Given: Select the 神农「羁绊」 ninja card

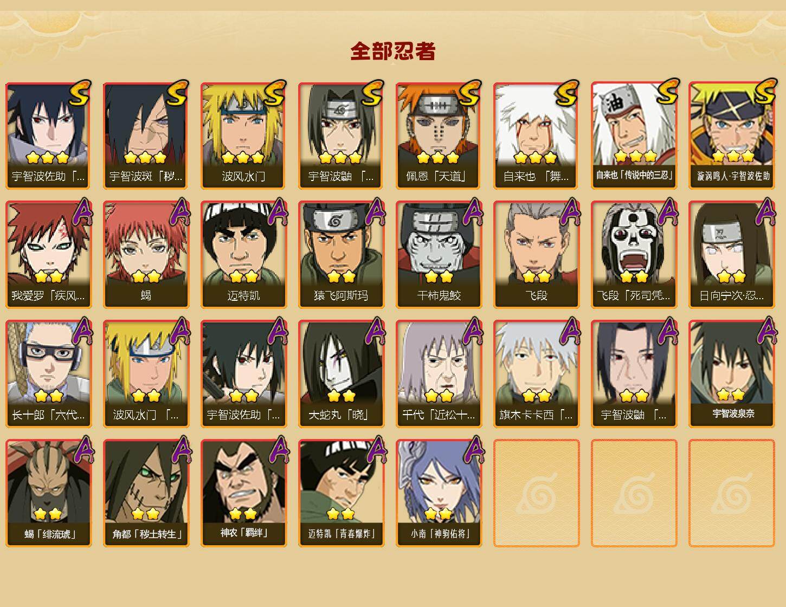Looking at the screenshot, I should coord(243,493).
